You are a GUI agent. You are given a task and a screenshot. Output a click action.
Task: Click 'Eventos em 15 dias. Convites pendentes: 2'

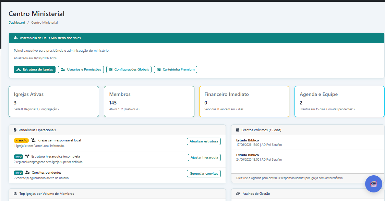click(x=327, y=109)
